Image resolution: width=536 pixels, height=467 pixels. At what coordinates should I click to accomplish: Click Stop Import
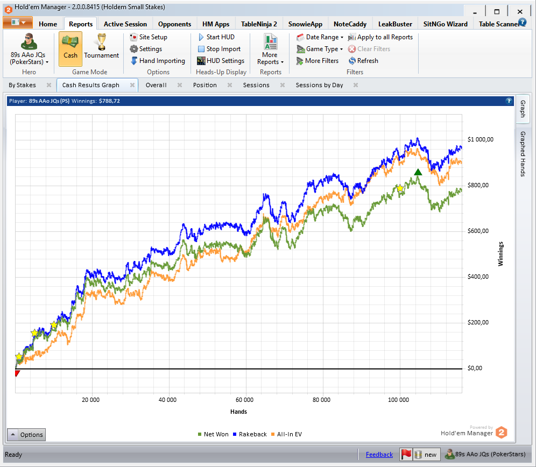point(219,49)
